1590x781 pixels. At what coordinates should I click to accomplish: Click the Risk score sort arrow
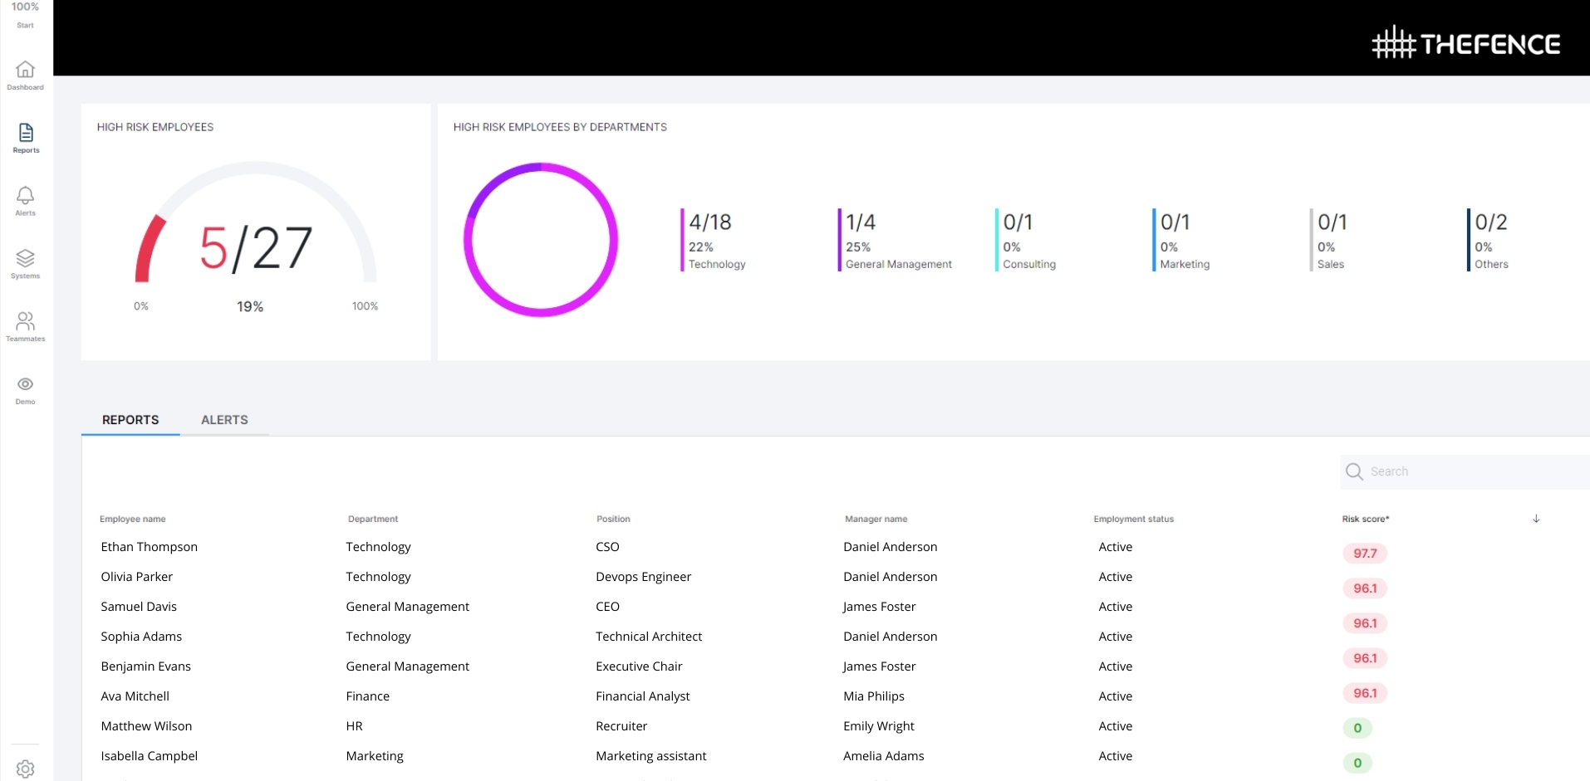point(1535,518)
